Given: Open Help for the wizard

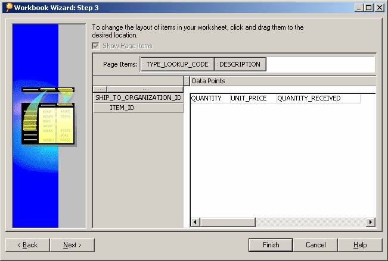Looking at the screenshot, I should pyautogui.click(x=360, y=245).
